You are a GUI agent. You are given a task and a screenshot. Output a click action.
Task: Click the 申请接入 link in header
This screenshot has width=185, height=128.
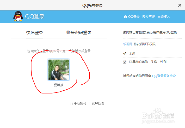[x=164, y=17]
